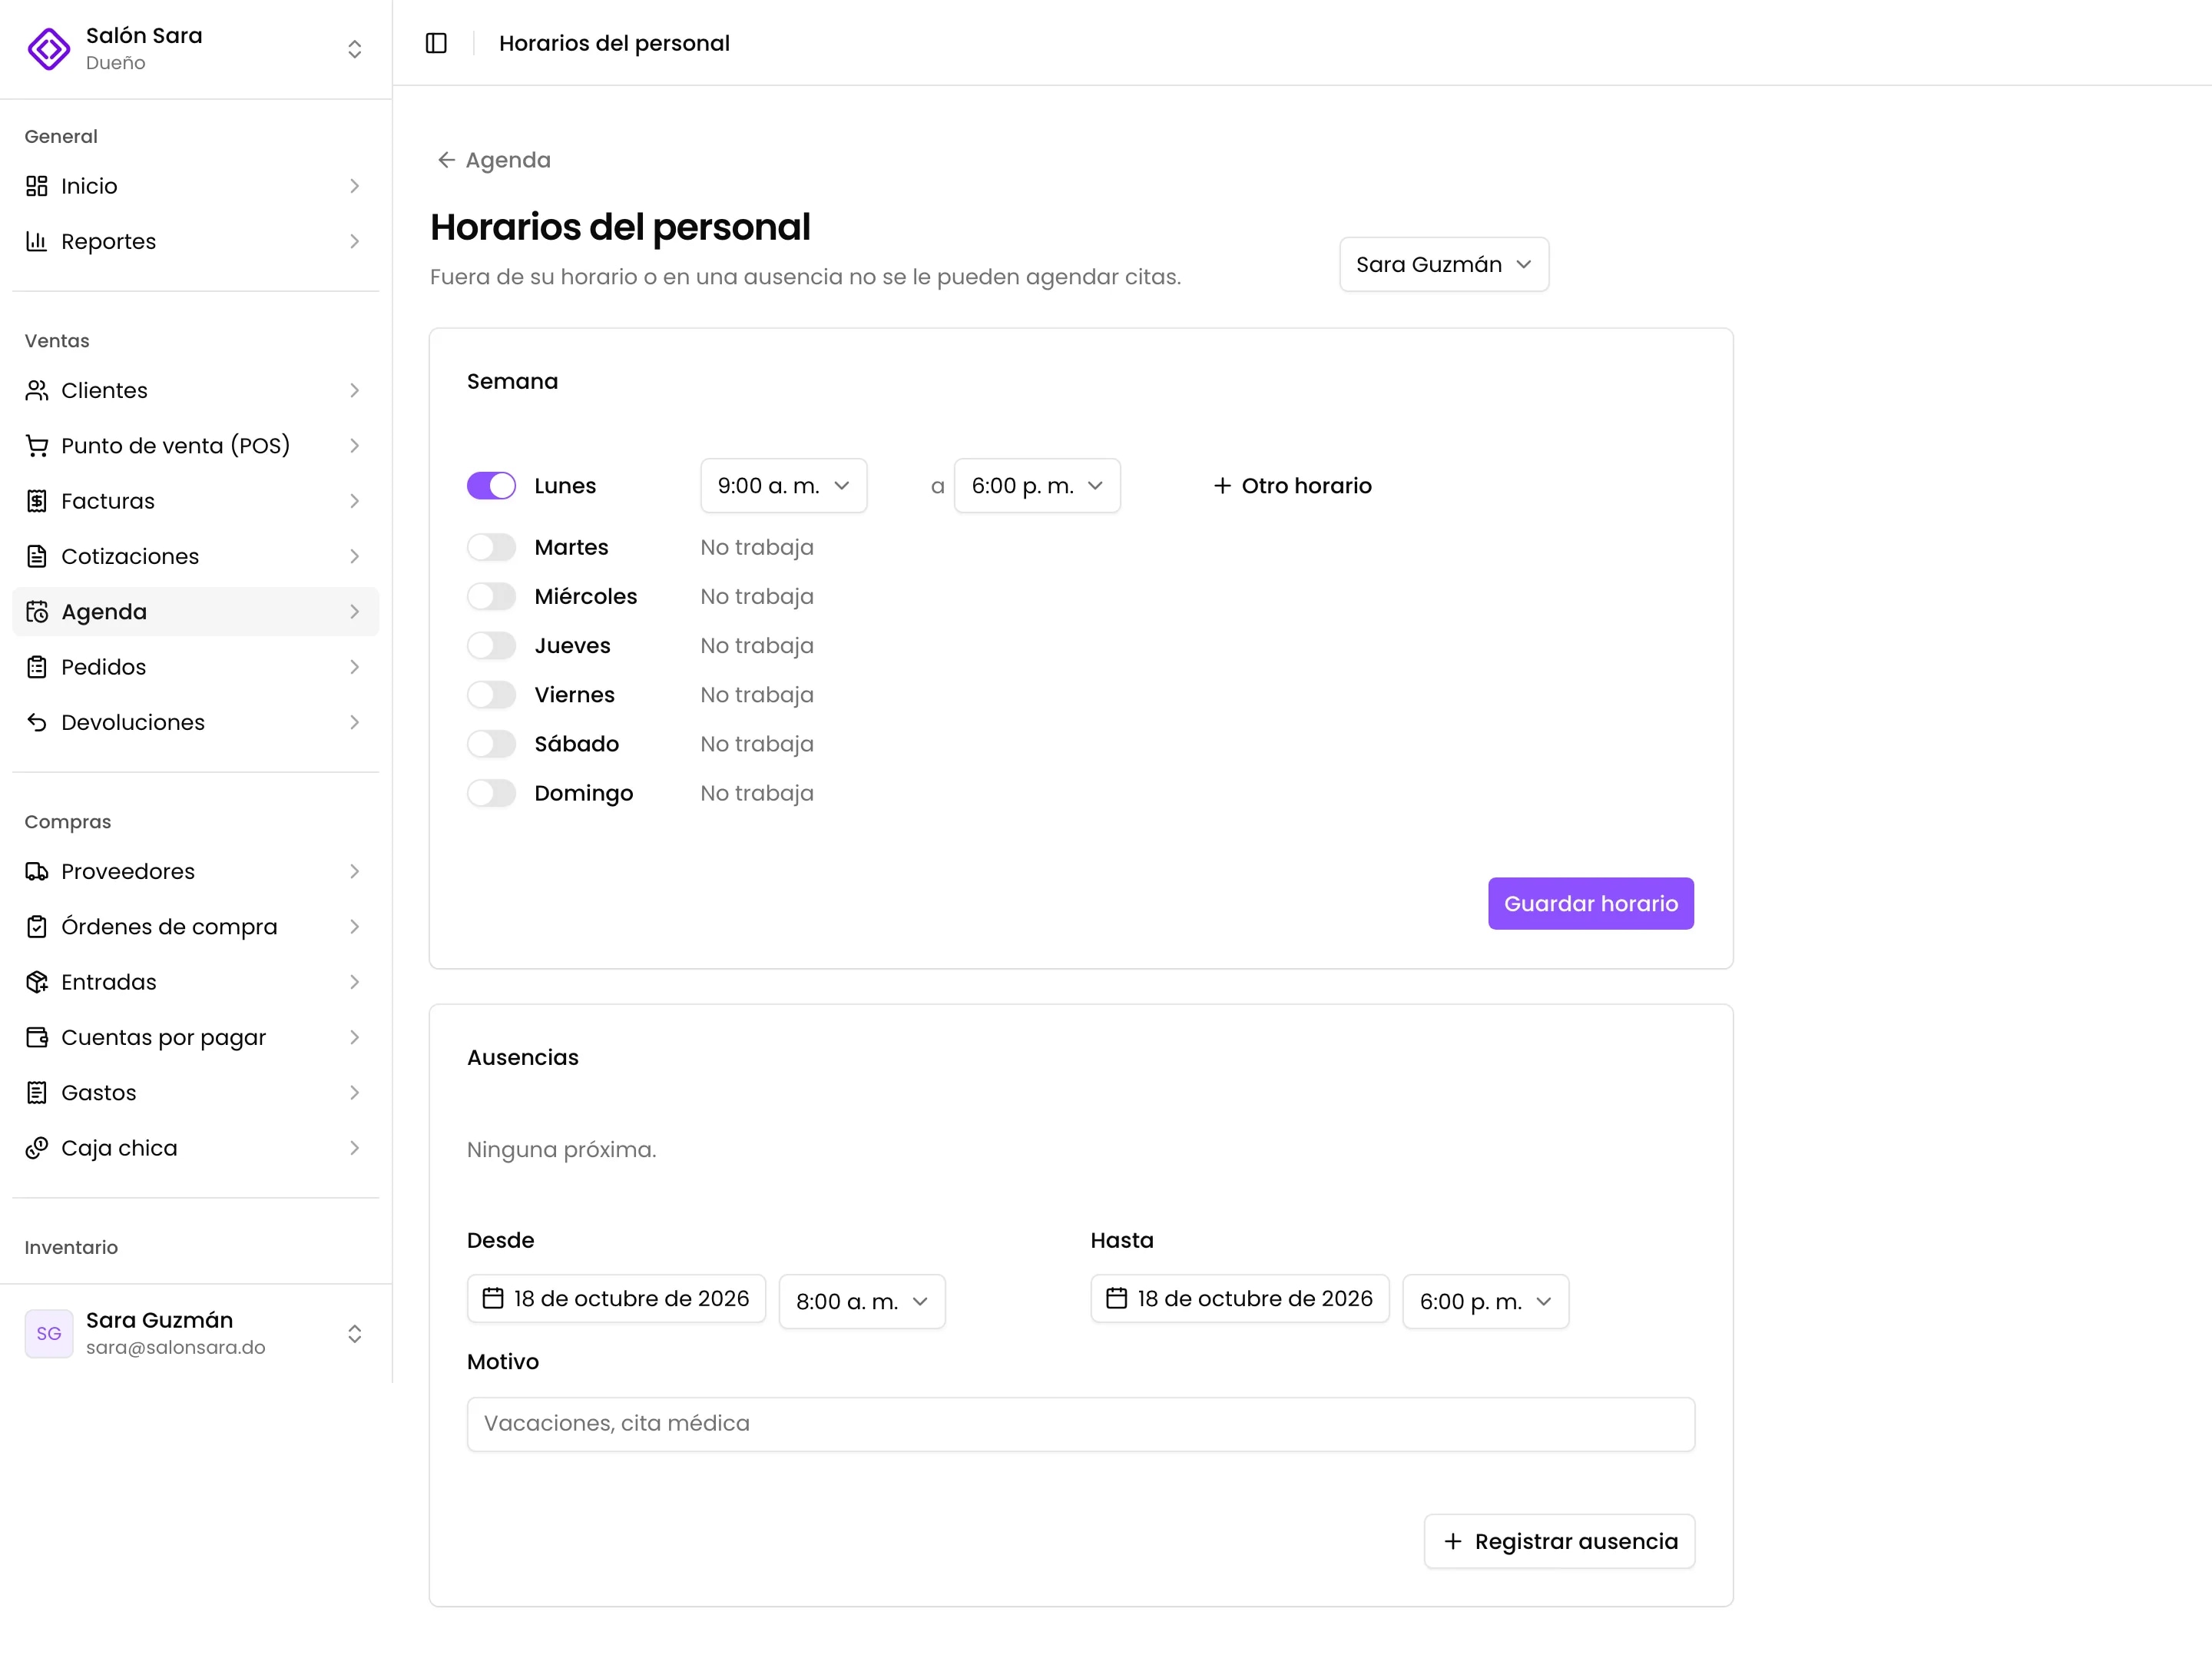Disable the Lunes workday toggle
2212x1655 pixels.
coord(491,486)
